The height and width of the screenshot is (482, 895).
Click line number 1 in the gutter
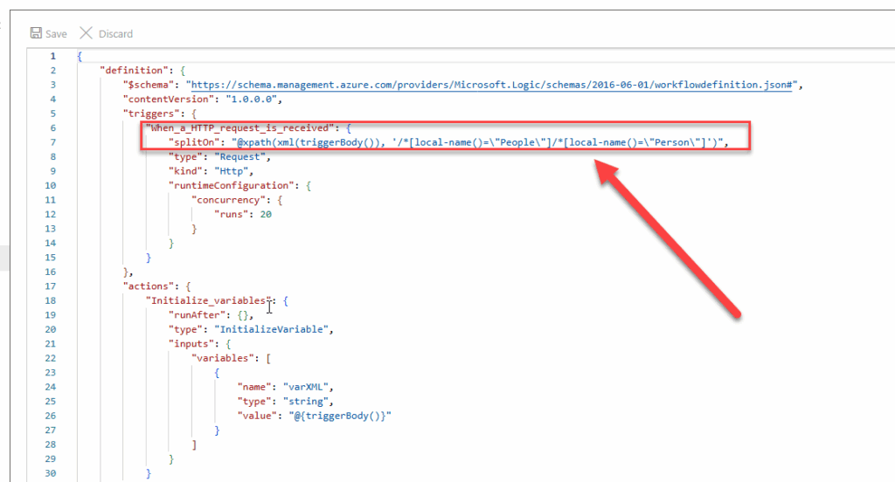(52, 56)
